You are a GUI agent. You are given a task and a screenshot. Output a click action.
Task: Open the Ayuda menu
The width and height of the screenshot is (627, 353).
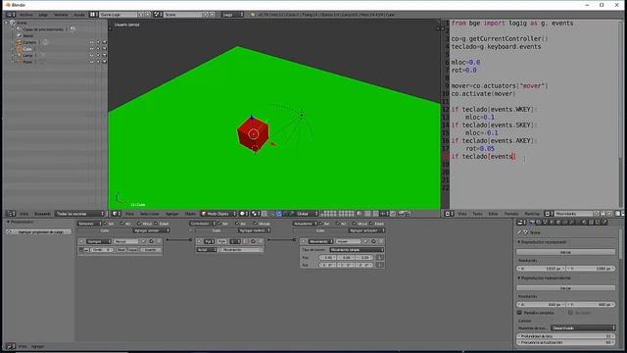click(x=79, y=15)
